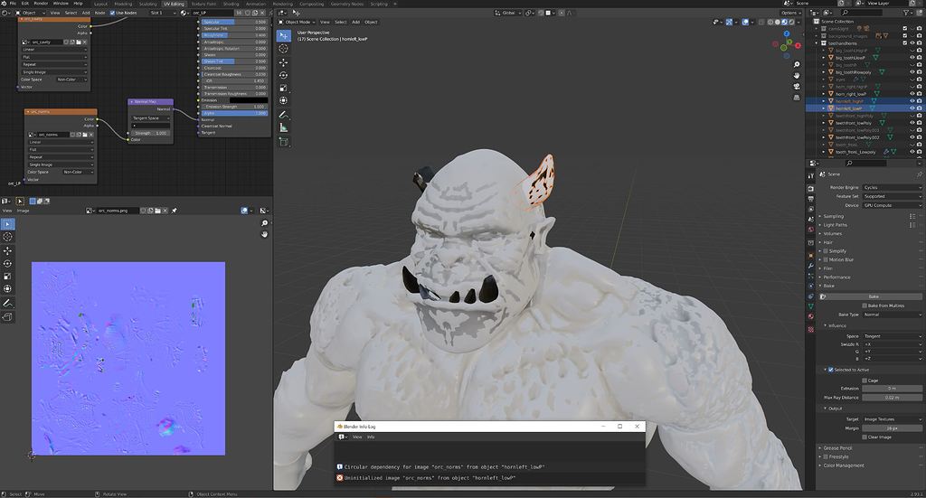This screenshot has height=498, width=926.
Task: Select the Rotate tool in 3D viewport
Action: (x=283, y=75)
